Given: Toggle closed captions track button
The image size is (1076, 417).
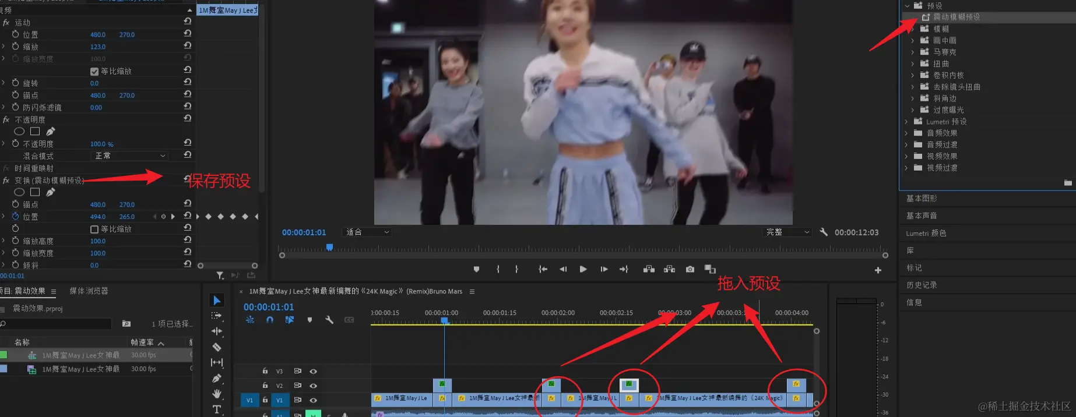Looking at the screenshot, I should [x=349, y=320].
